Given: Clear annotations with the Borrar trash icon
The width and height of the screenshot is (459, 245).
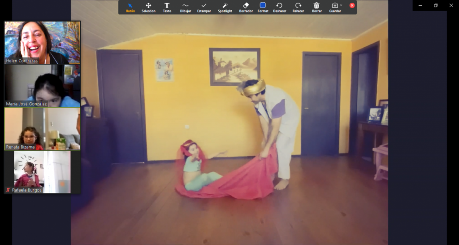Looking at the screenshot, I should pos(316,7).
